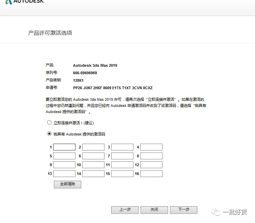Click activation code field 7
This screenshot has width=255, height=223.
[122, 156]
